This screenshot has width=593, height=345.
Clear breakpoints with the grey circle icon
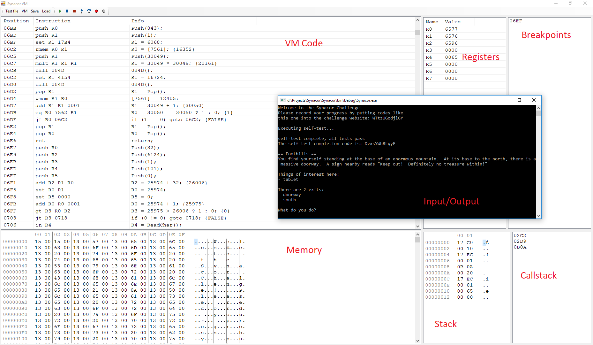click(x=104, y=11)
